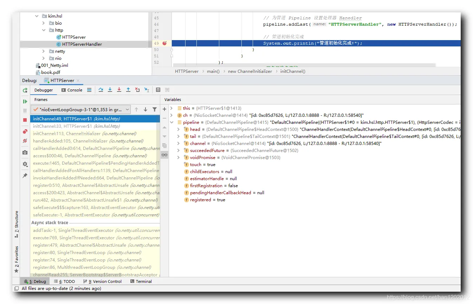Viewport: 473px width, 304px height.
Task: Add a new watch with plus icon
Action: [164, 109]
